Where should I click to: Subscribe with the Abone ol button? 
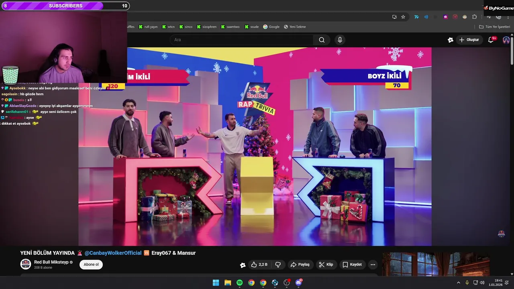pyautogui.click(x=91, y=265)
